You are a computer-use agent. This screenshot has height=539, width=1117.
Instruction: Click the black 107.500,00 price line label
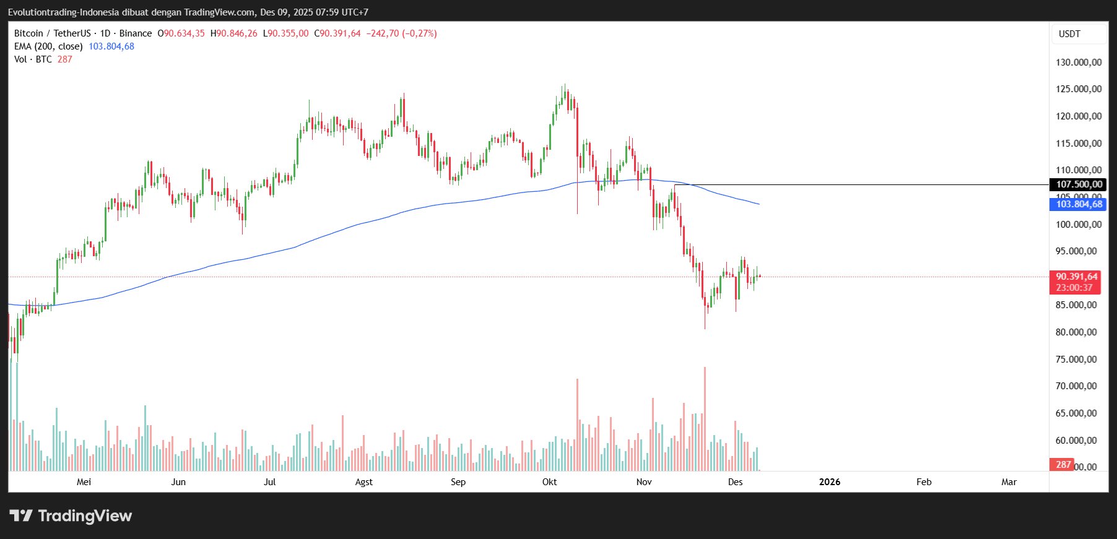point(1078,184)
